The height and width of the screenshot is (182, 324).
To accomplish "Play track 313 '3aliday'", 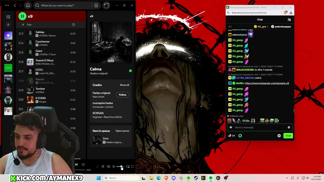I will (51, 34).
